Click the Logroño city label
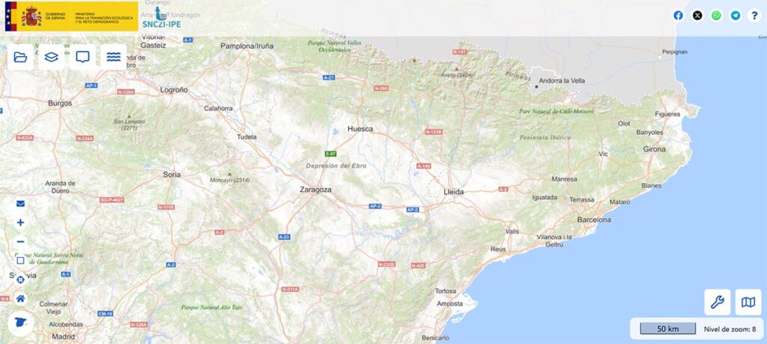 coord(174,89)
